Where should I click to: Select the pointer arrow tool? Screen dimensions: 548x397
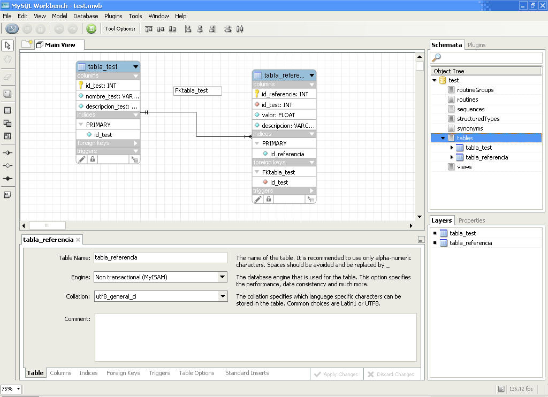[7, 45]
